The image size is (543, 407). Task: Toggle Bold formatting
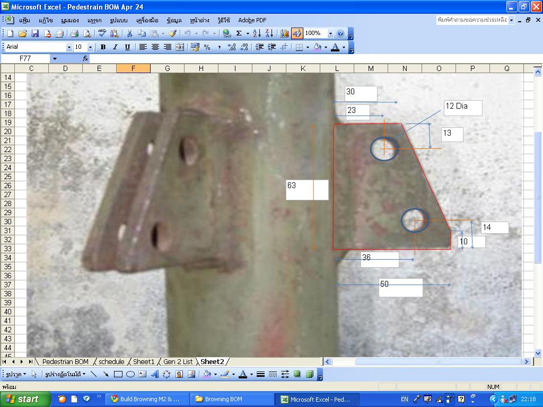(103, 47)
